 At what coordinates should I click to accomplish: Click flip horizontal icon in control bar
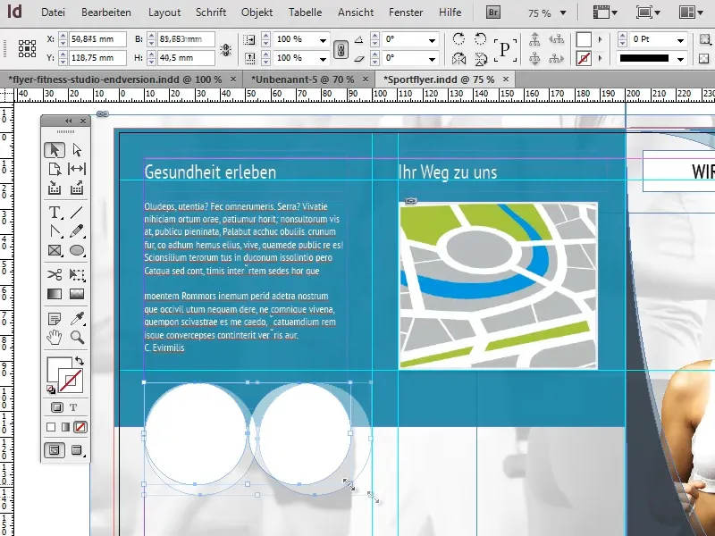coord(458,58)
